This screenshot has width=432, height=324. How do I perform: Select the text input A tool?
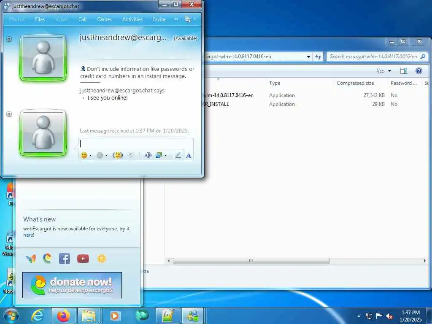click(x=189, y=156)
